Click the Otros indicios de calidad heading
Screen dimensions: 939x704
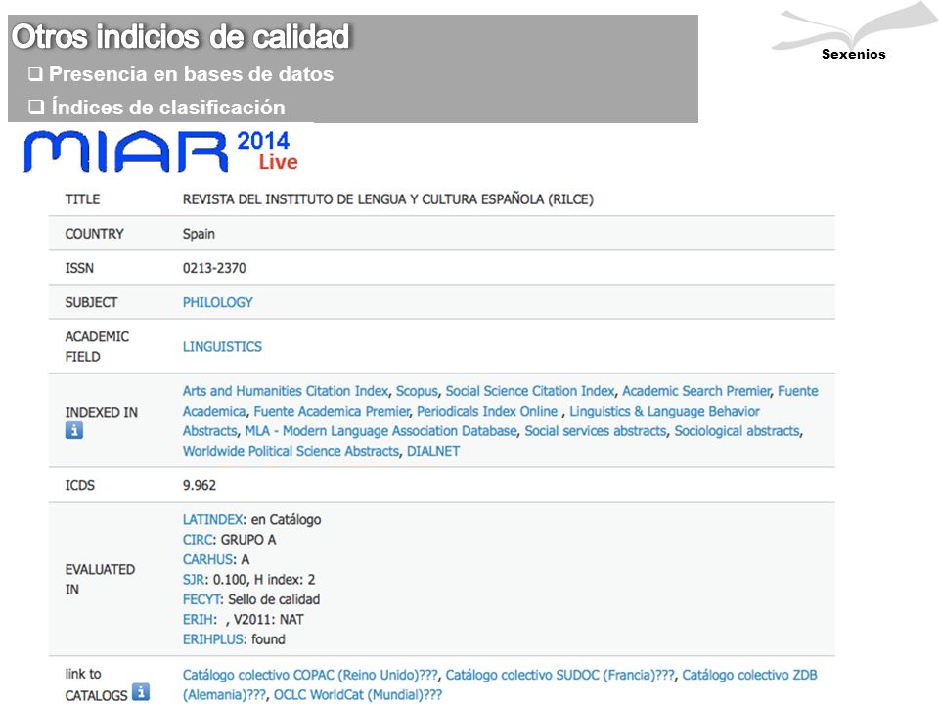point(181,36)
